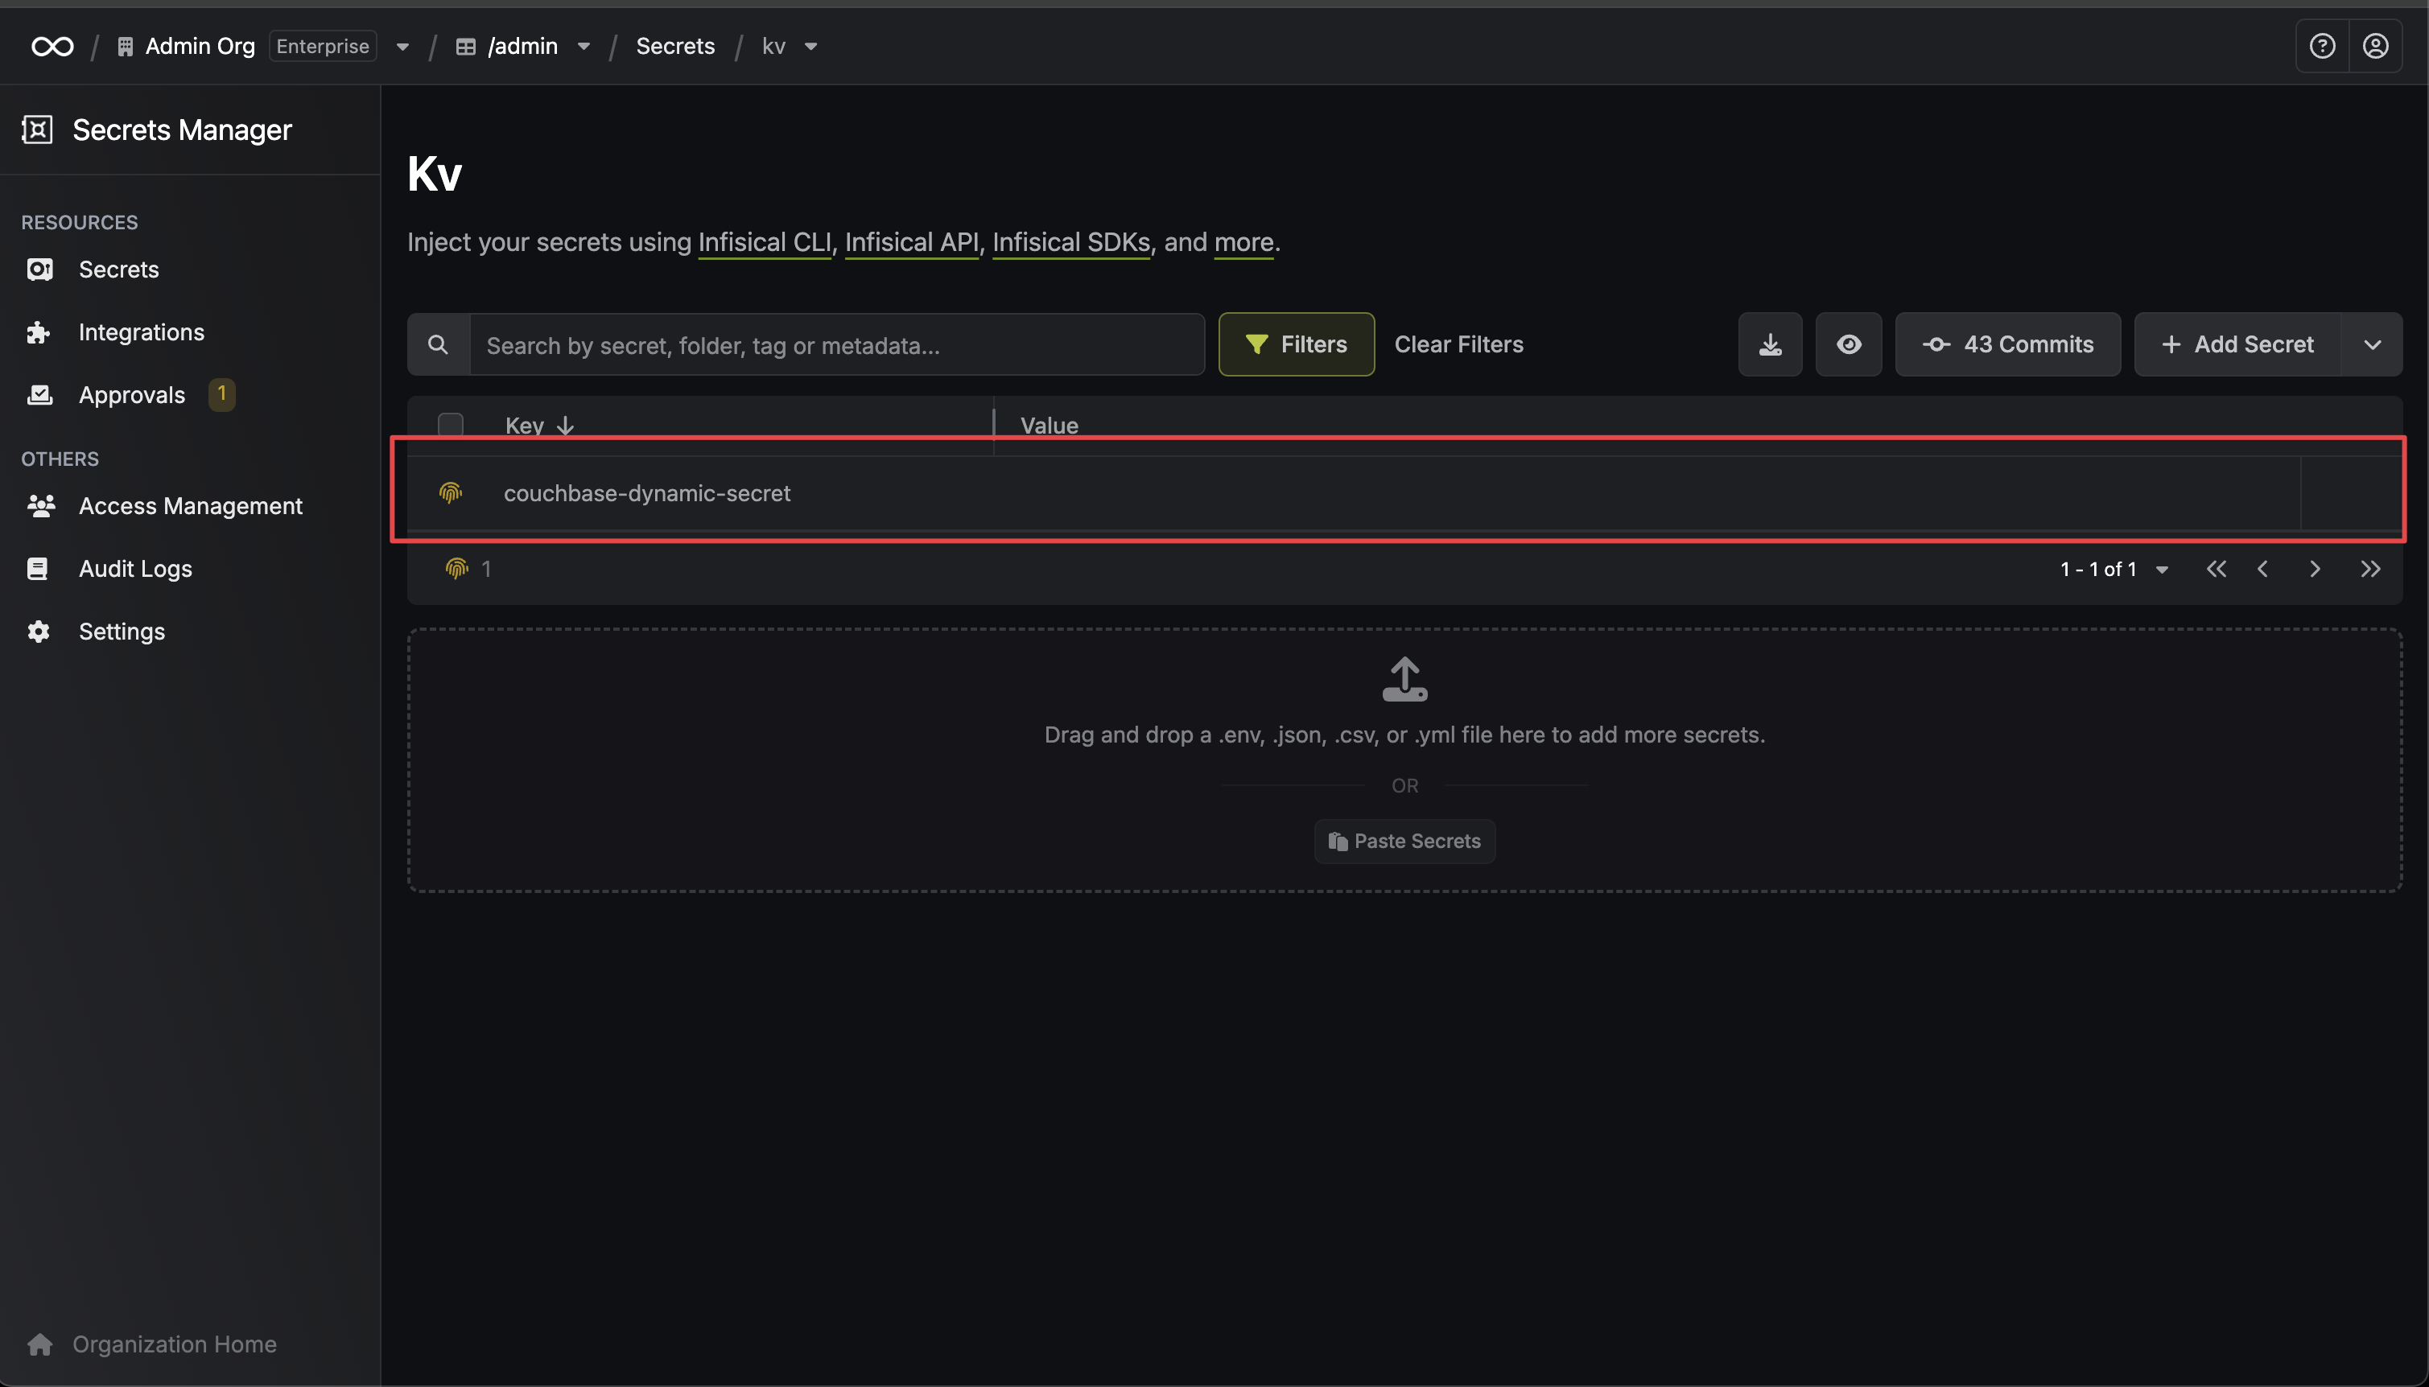2429x1387 pixels.
Task: Open the help question-mark icon
Action: (2322, 46)
